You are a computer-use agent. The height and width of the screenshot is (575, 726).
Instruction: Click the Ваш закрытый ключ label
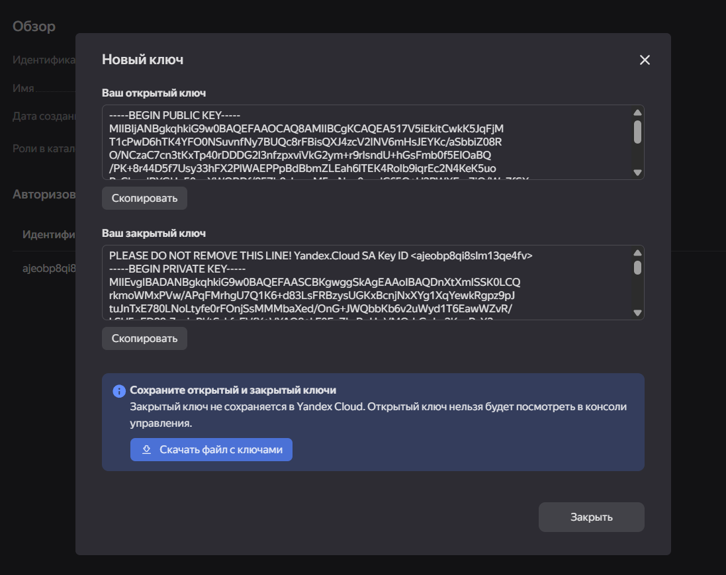coord(154,234)
